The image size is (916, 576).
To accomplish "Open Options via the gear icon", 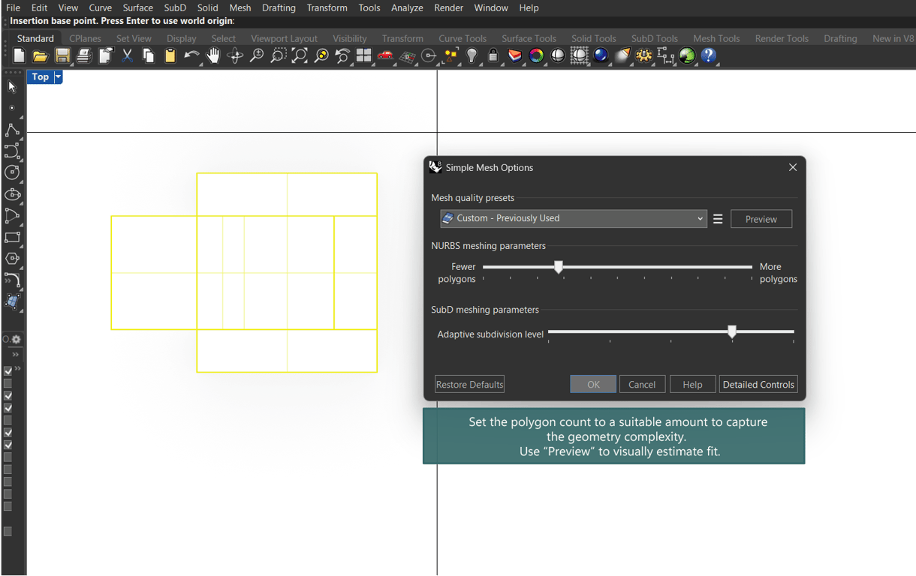I will click(x=643, y=55).
